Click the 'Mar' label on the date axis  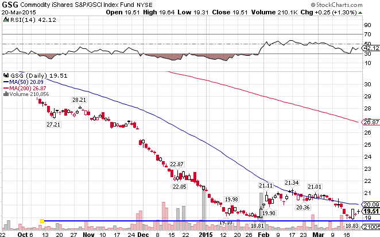coord(318,234)
